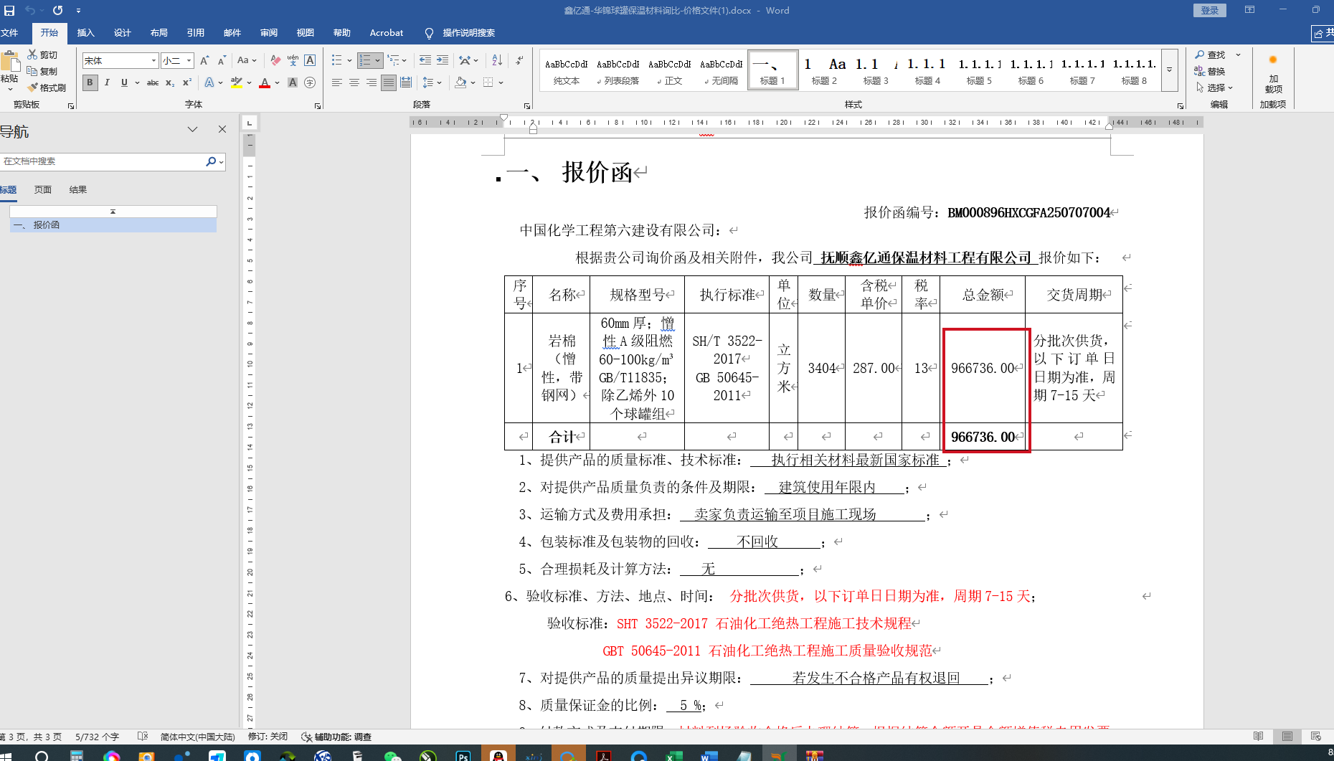Open the File (文件) menu

coord(10,33)
